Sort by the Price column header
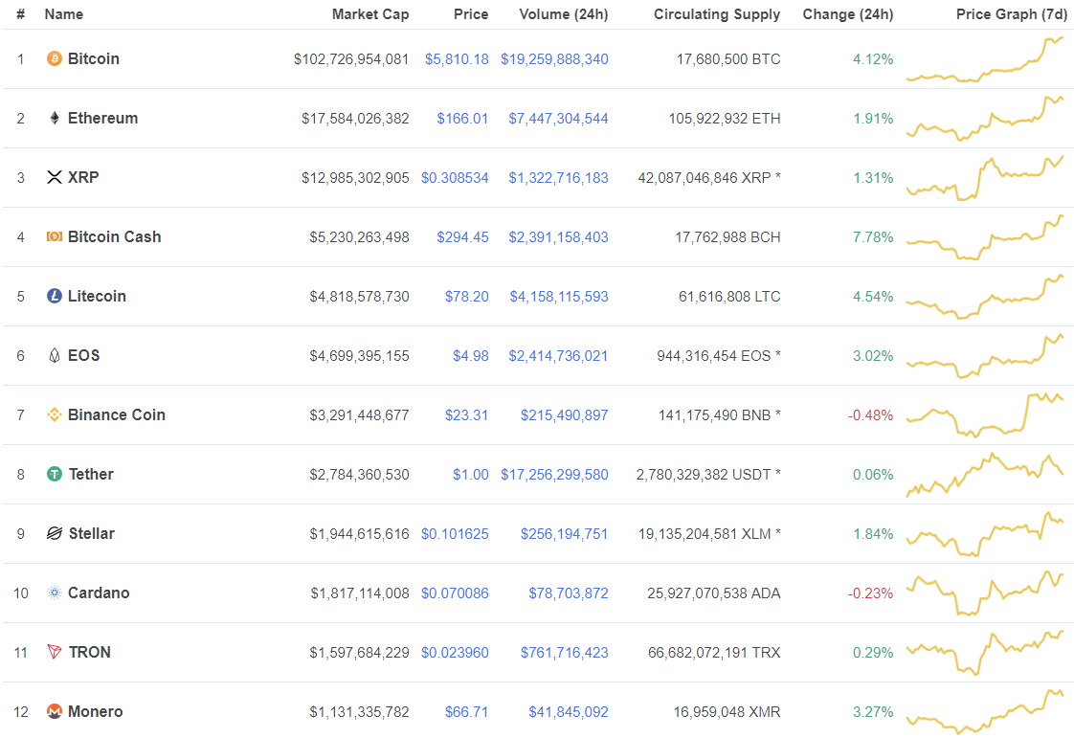 tap(471, 13)
